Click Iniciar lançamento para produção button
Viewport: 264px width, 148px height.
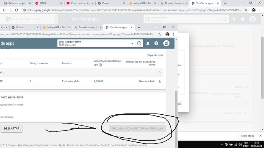coord(138,128)
